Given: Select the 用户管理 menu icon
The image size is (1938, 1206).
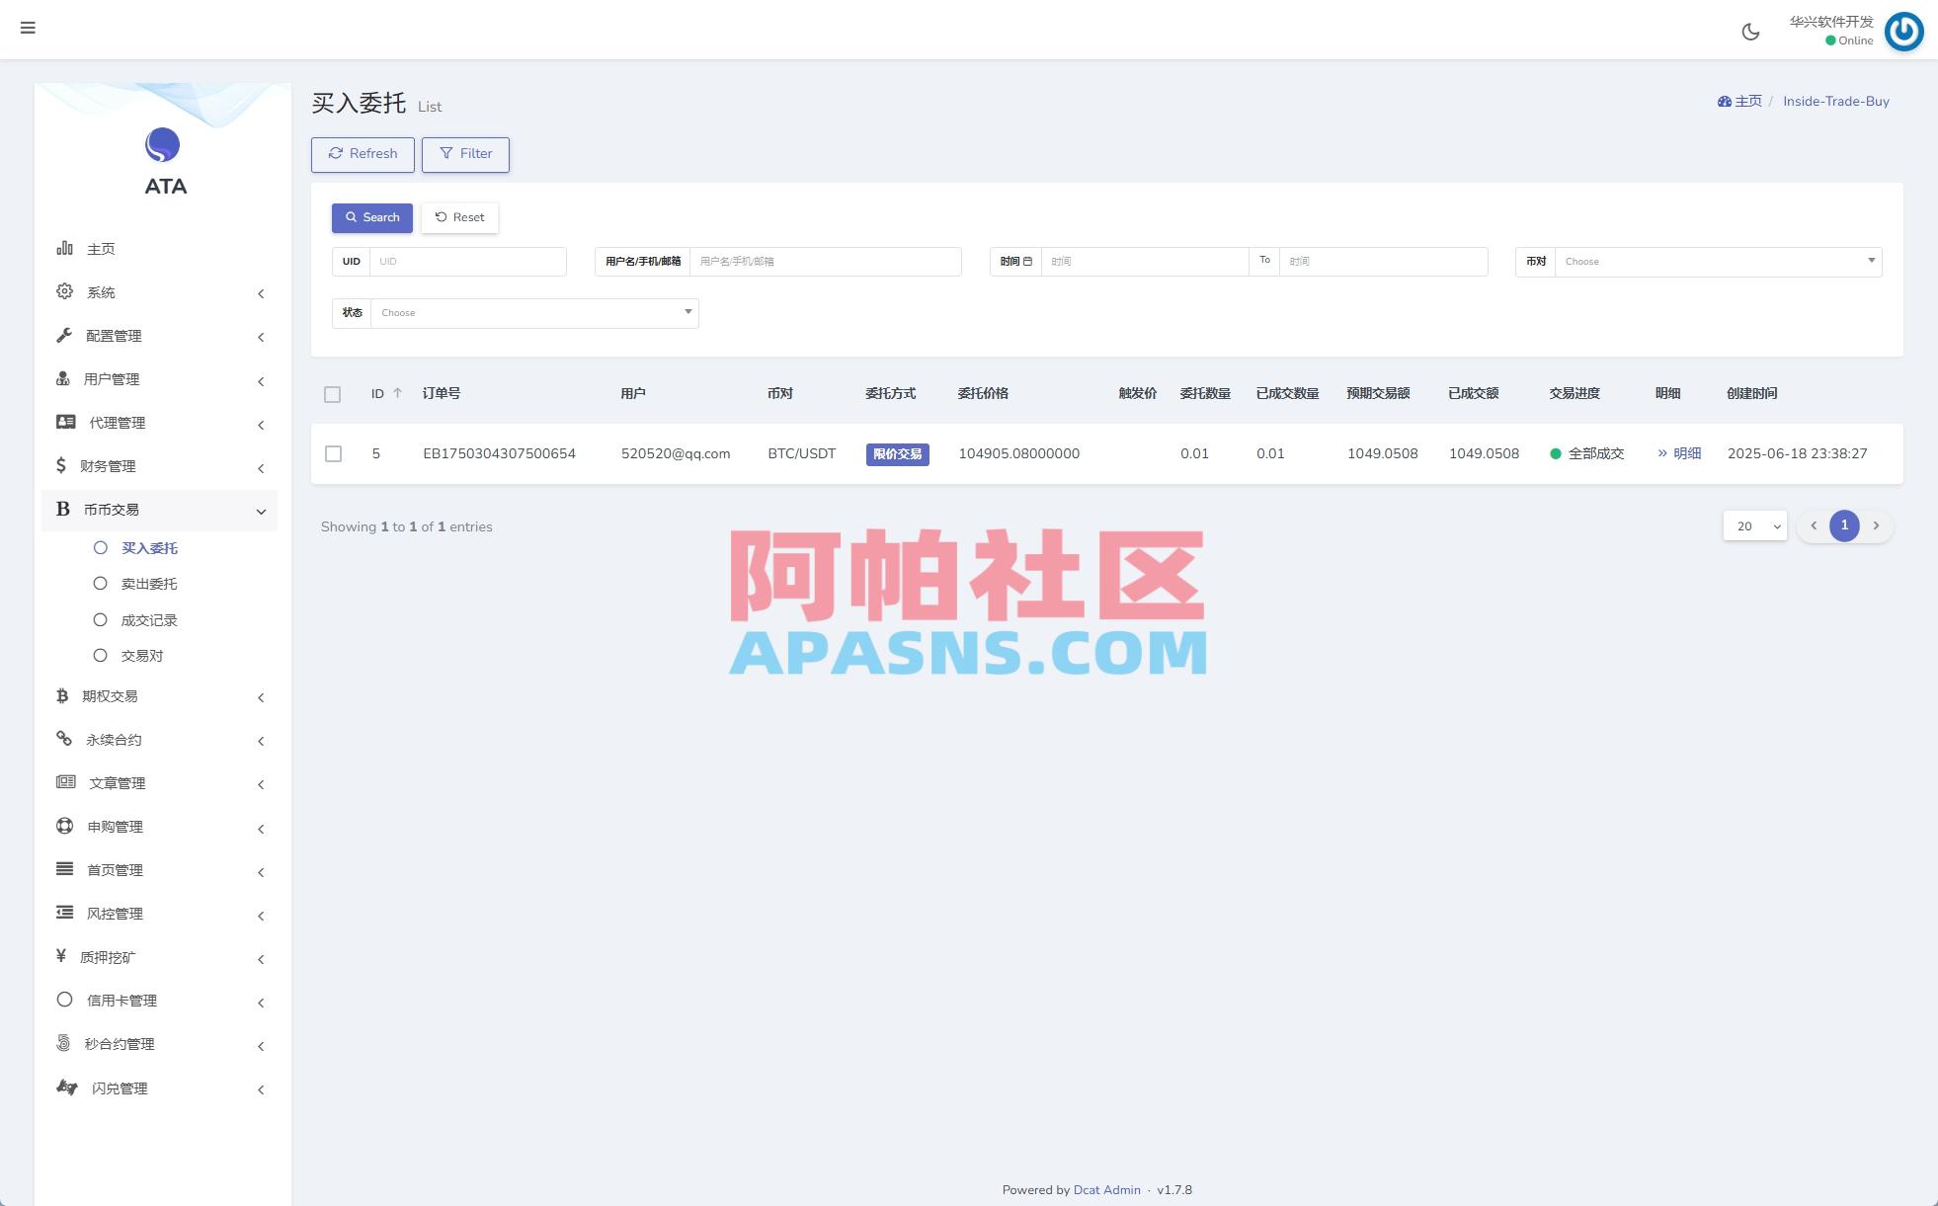Looking at the screenshot, I should coord(64,379).
